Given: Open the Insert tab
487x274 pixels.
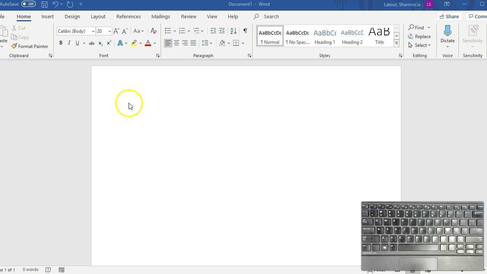Looking at the screenshot, I should coord(48,16).
